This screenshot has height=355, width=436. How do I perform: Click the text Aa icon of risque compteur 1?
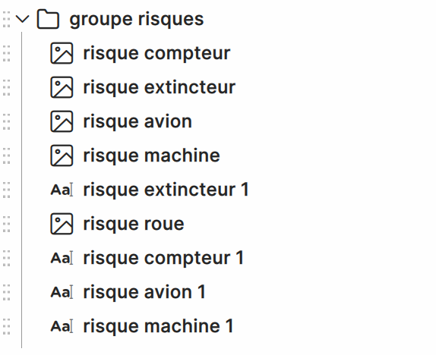tap(62, 258)
